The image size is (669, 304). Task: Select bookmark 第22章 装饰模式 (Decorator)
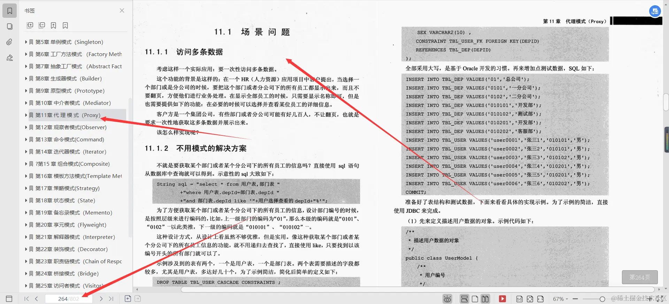point(71,249)
